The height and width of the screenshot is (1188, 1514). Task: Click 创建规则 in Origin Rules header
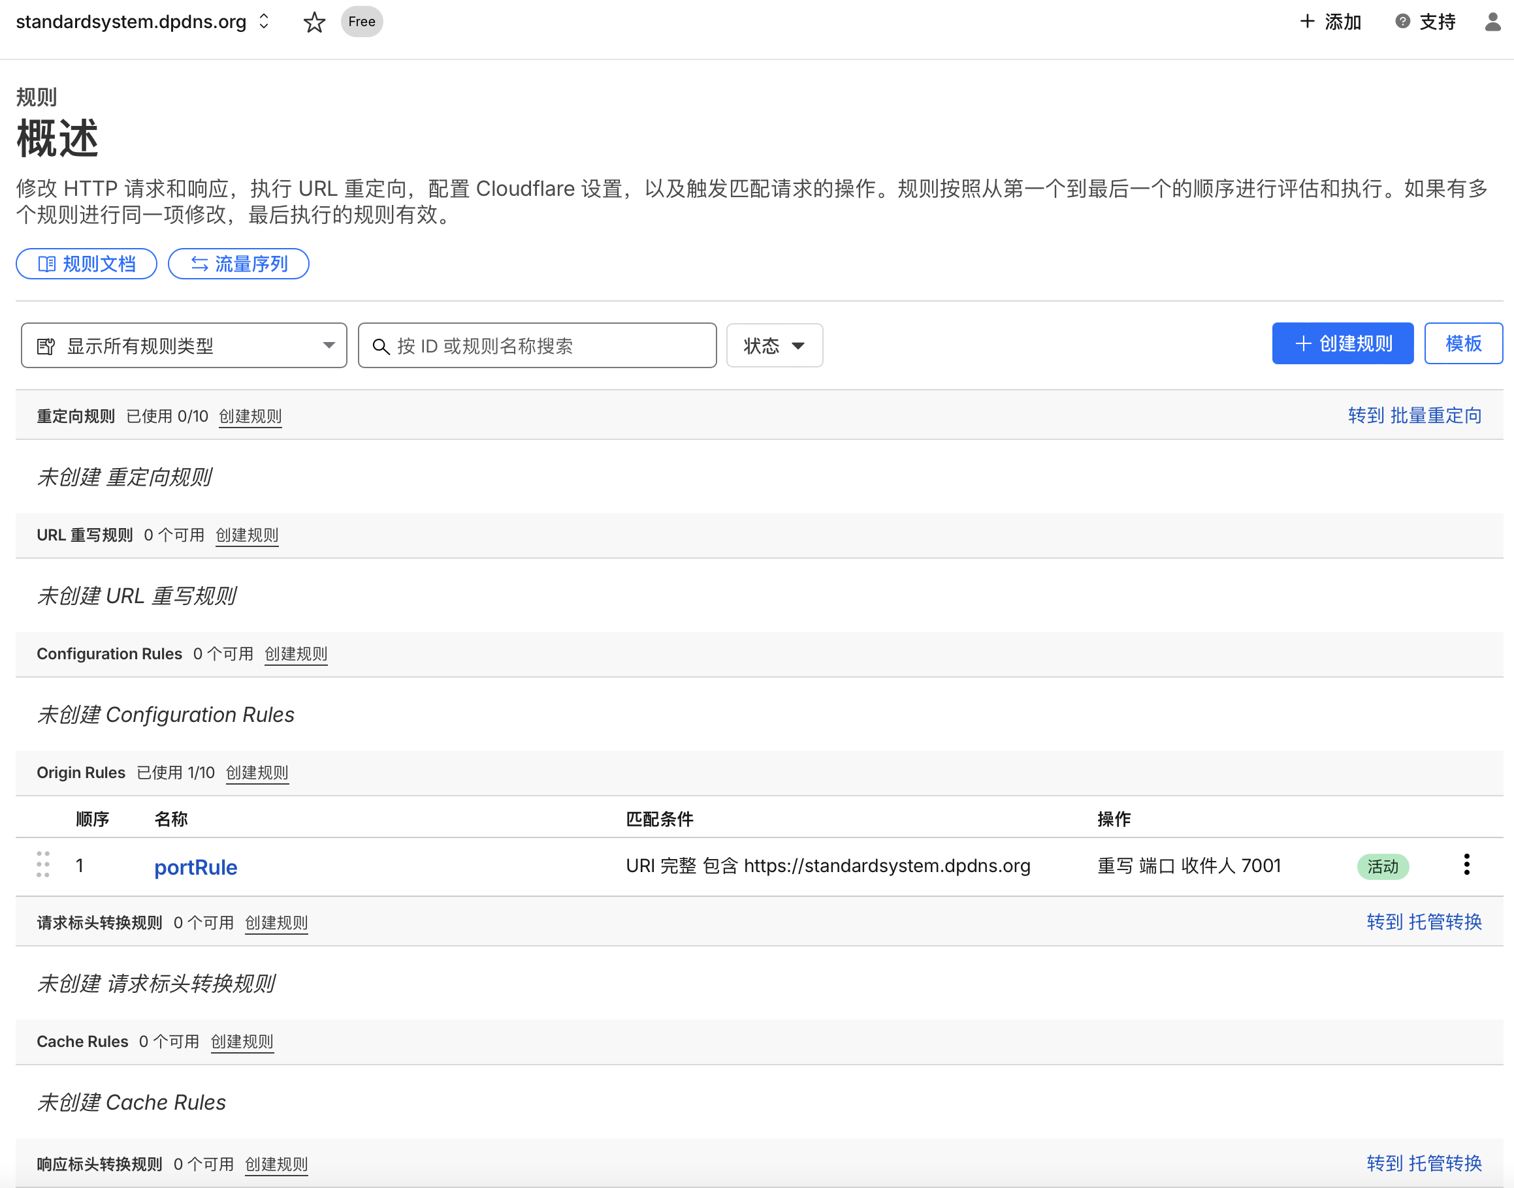coord(257,773)
